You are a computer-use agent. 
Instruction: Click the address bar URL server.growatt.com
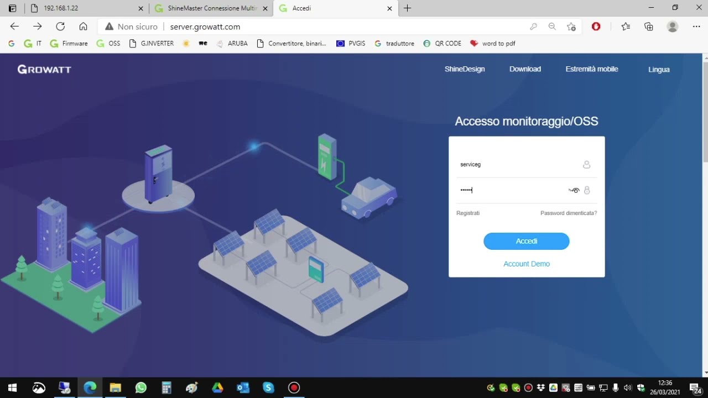(205, 27)
